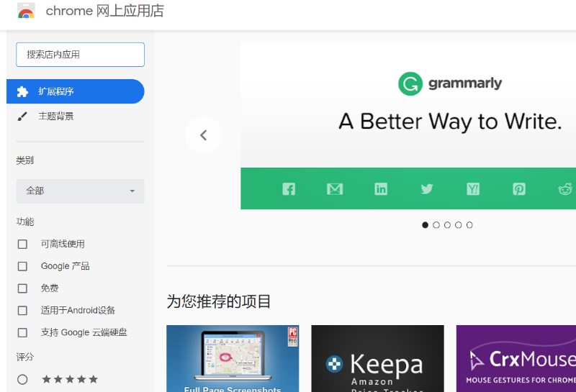Enable 支持 Google 云端硬盘 checkbox
This screenshot has width=576, height=392.
point(22,332)
